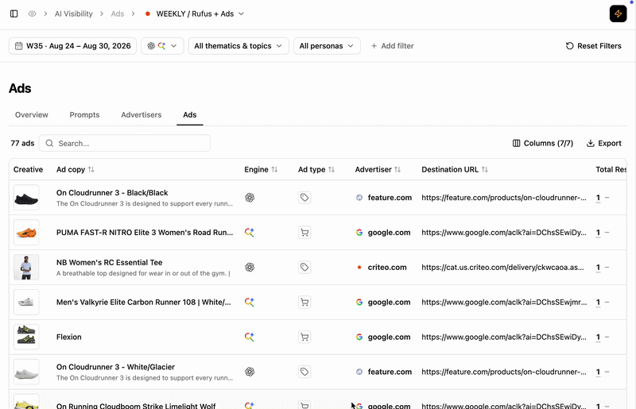The height and width of the screenshot is (409, 636).
Task: Click the red dot before WEEKLY title
Action: click(x=148, y=14)
